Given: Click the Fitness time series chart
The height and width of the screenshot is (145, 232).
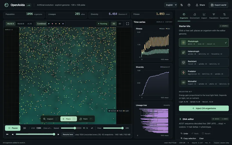Looking at the screenshot, I should [x=153, y=44].
